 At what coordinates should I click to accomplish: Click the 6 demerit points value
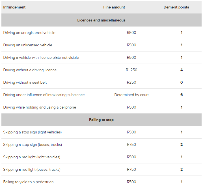(182, 95)
